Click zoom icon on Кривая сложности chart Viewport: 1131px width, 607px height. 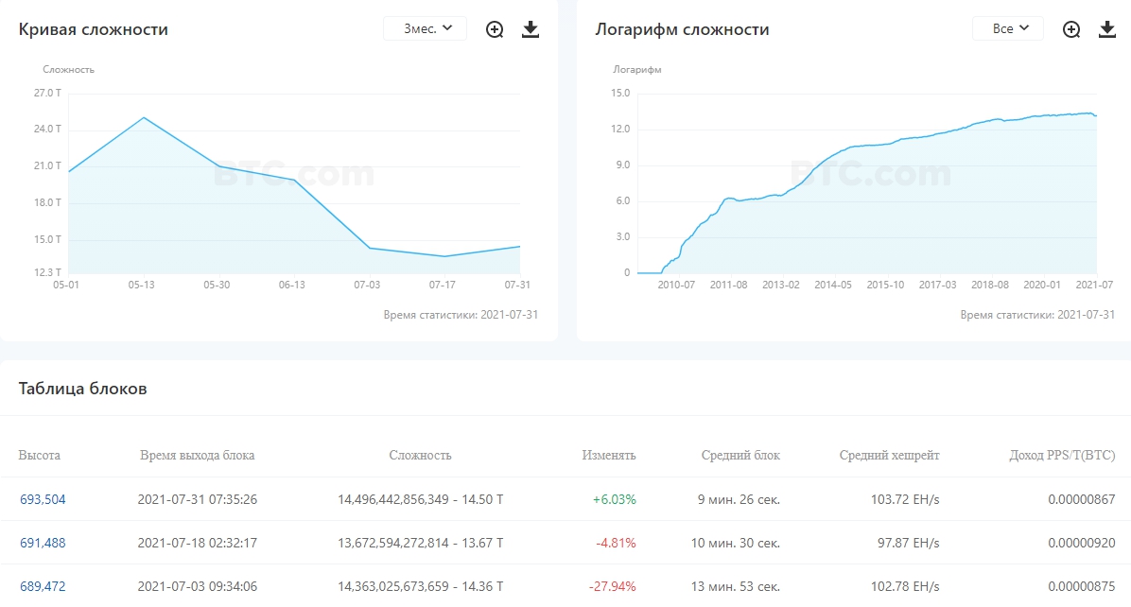pyautogui.click(x=495, y=29)
